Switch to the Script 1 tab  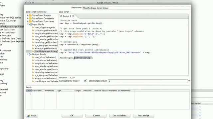coord(67,16)
